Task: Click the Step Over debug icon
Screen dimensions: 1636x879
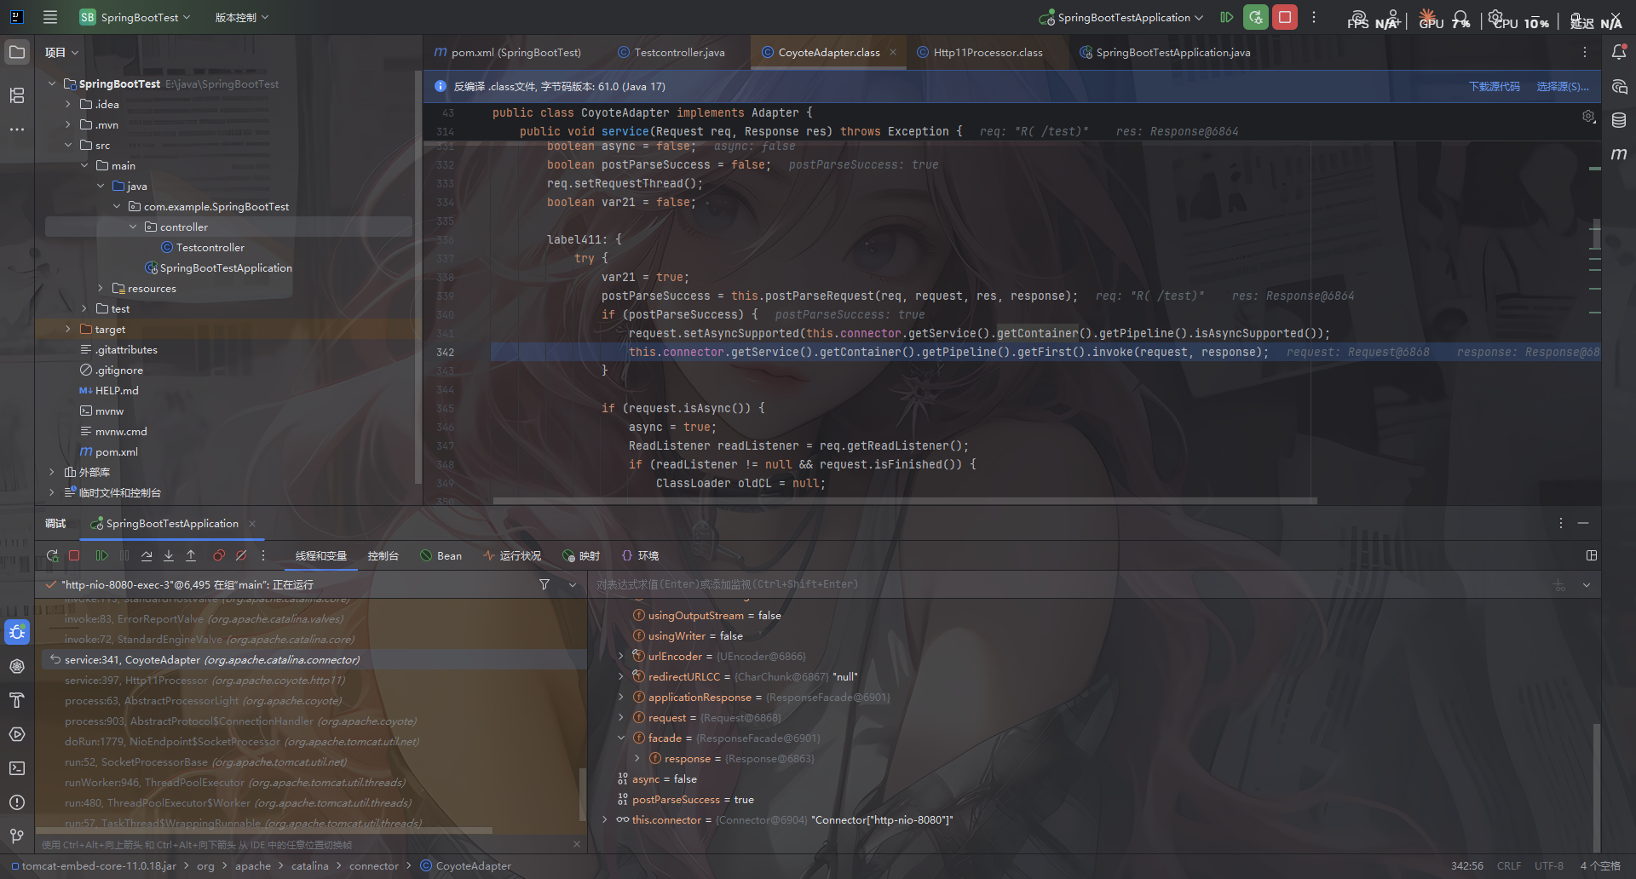Action: 147,555
